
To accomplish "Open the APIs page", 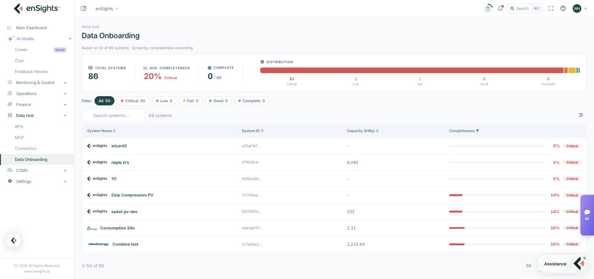I will (19, 126).
